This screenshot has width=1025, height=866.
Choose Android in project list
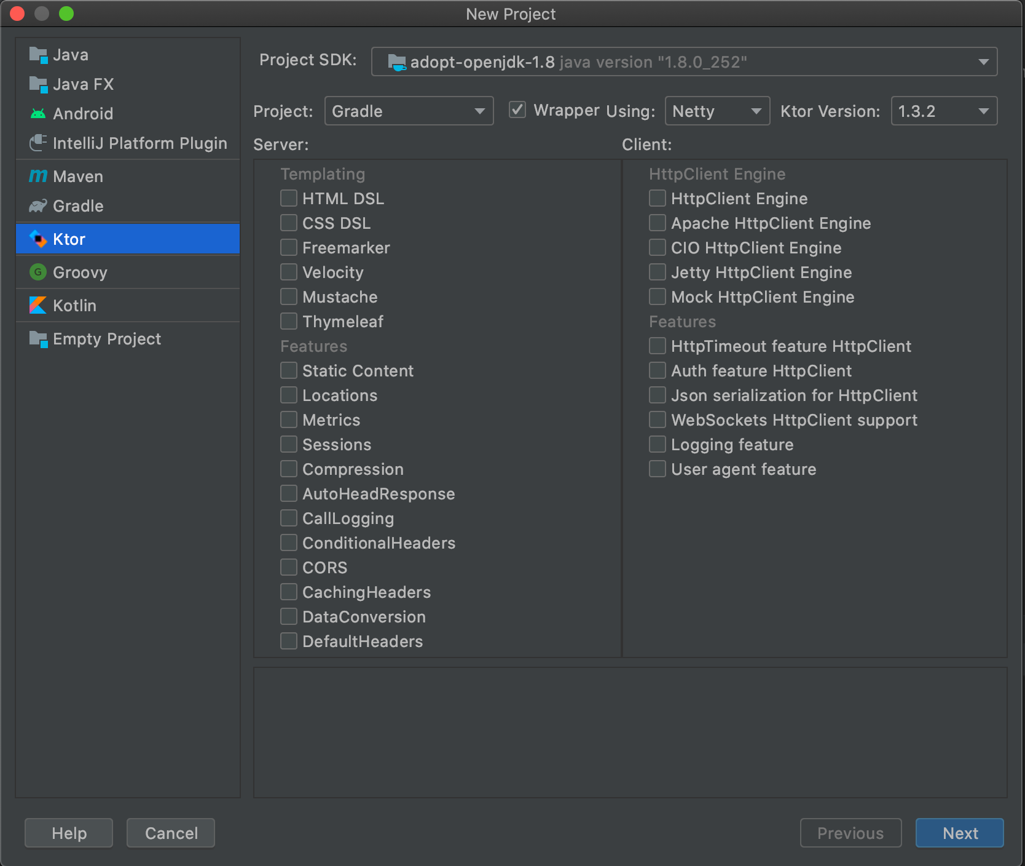coord(128,114)
